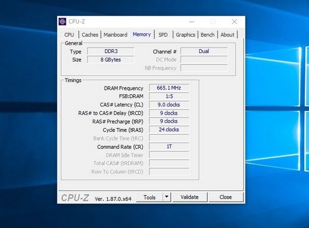Screen dimensions: 309x228
Task: Select the 9.0 clocks CAS Latency value
Action: point(169,105)
